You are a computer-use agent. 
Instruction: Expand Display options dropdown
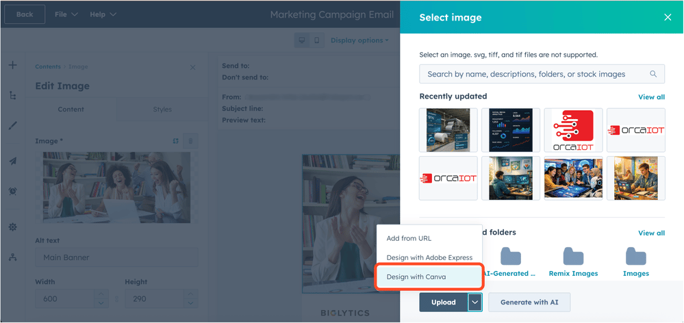359,40
